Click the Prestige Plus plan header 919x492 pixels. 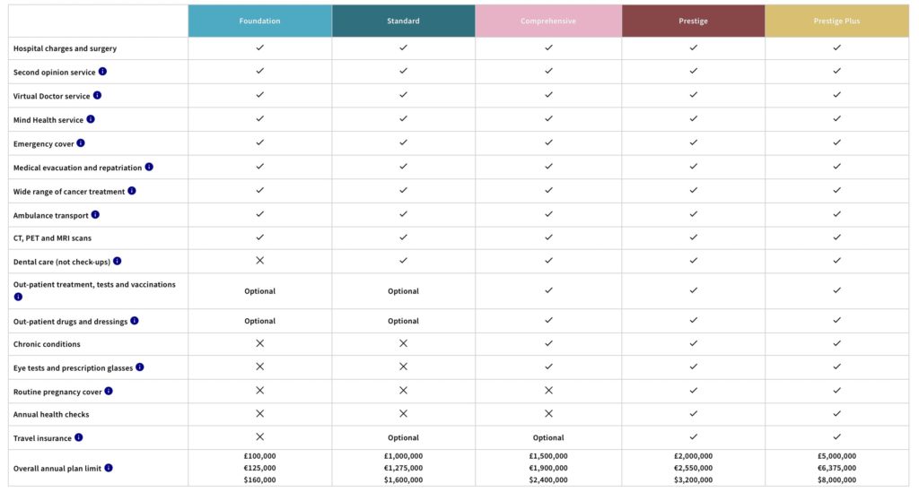(836, 21)
